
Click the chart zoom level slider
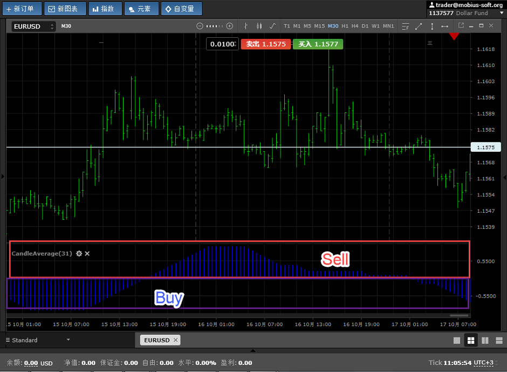pos(214,26)
